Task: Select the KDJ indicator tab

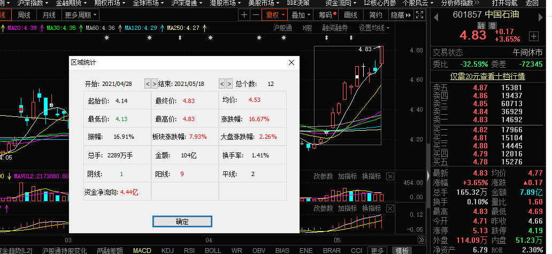Action: 167,250
